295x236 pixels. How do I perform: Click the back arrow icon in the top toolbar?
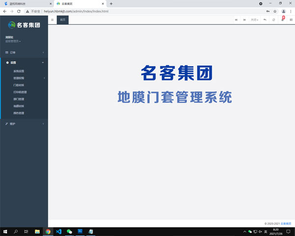264,20
